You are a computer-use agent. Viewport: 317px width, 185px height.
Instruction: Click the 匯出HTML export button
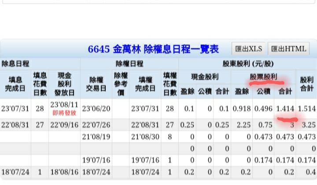(288, 49)
